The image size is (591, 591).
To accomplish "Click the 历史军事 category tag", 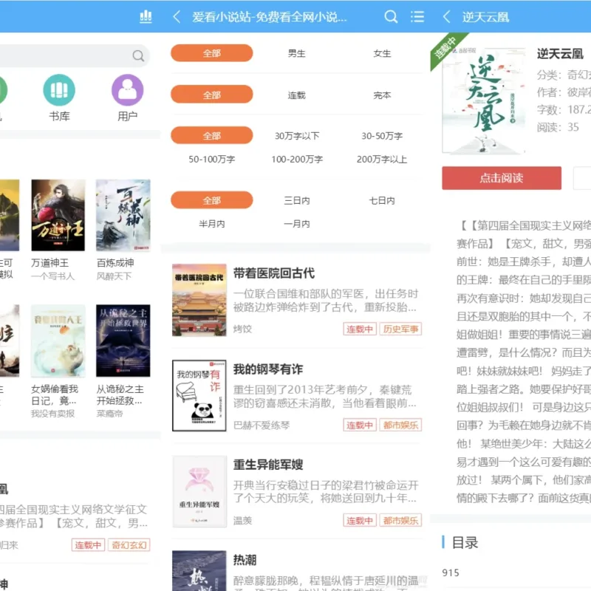I will (400, 329).
